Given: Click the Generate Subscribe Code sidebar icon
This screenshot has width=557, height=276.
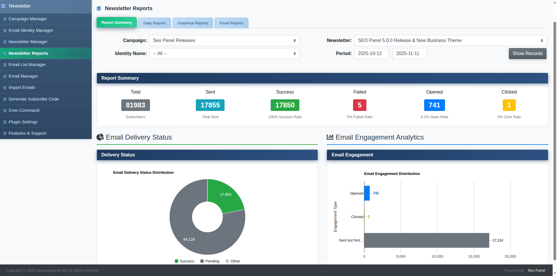Looking at the screenshot, I should [x=4, y=99].
